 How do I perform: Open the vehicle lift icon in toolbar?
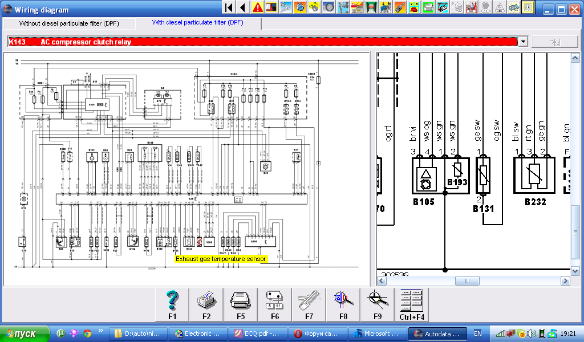(371, 7)
